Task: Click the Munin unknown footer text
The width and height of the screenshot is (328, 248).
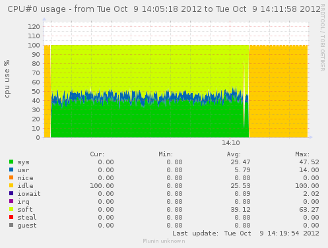Action: click(x=164, y=241)
